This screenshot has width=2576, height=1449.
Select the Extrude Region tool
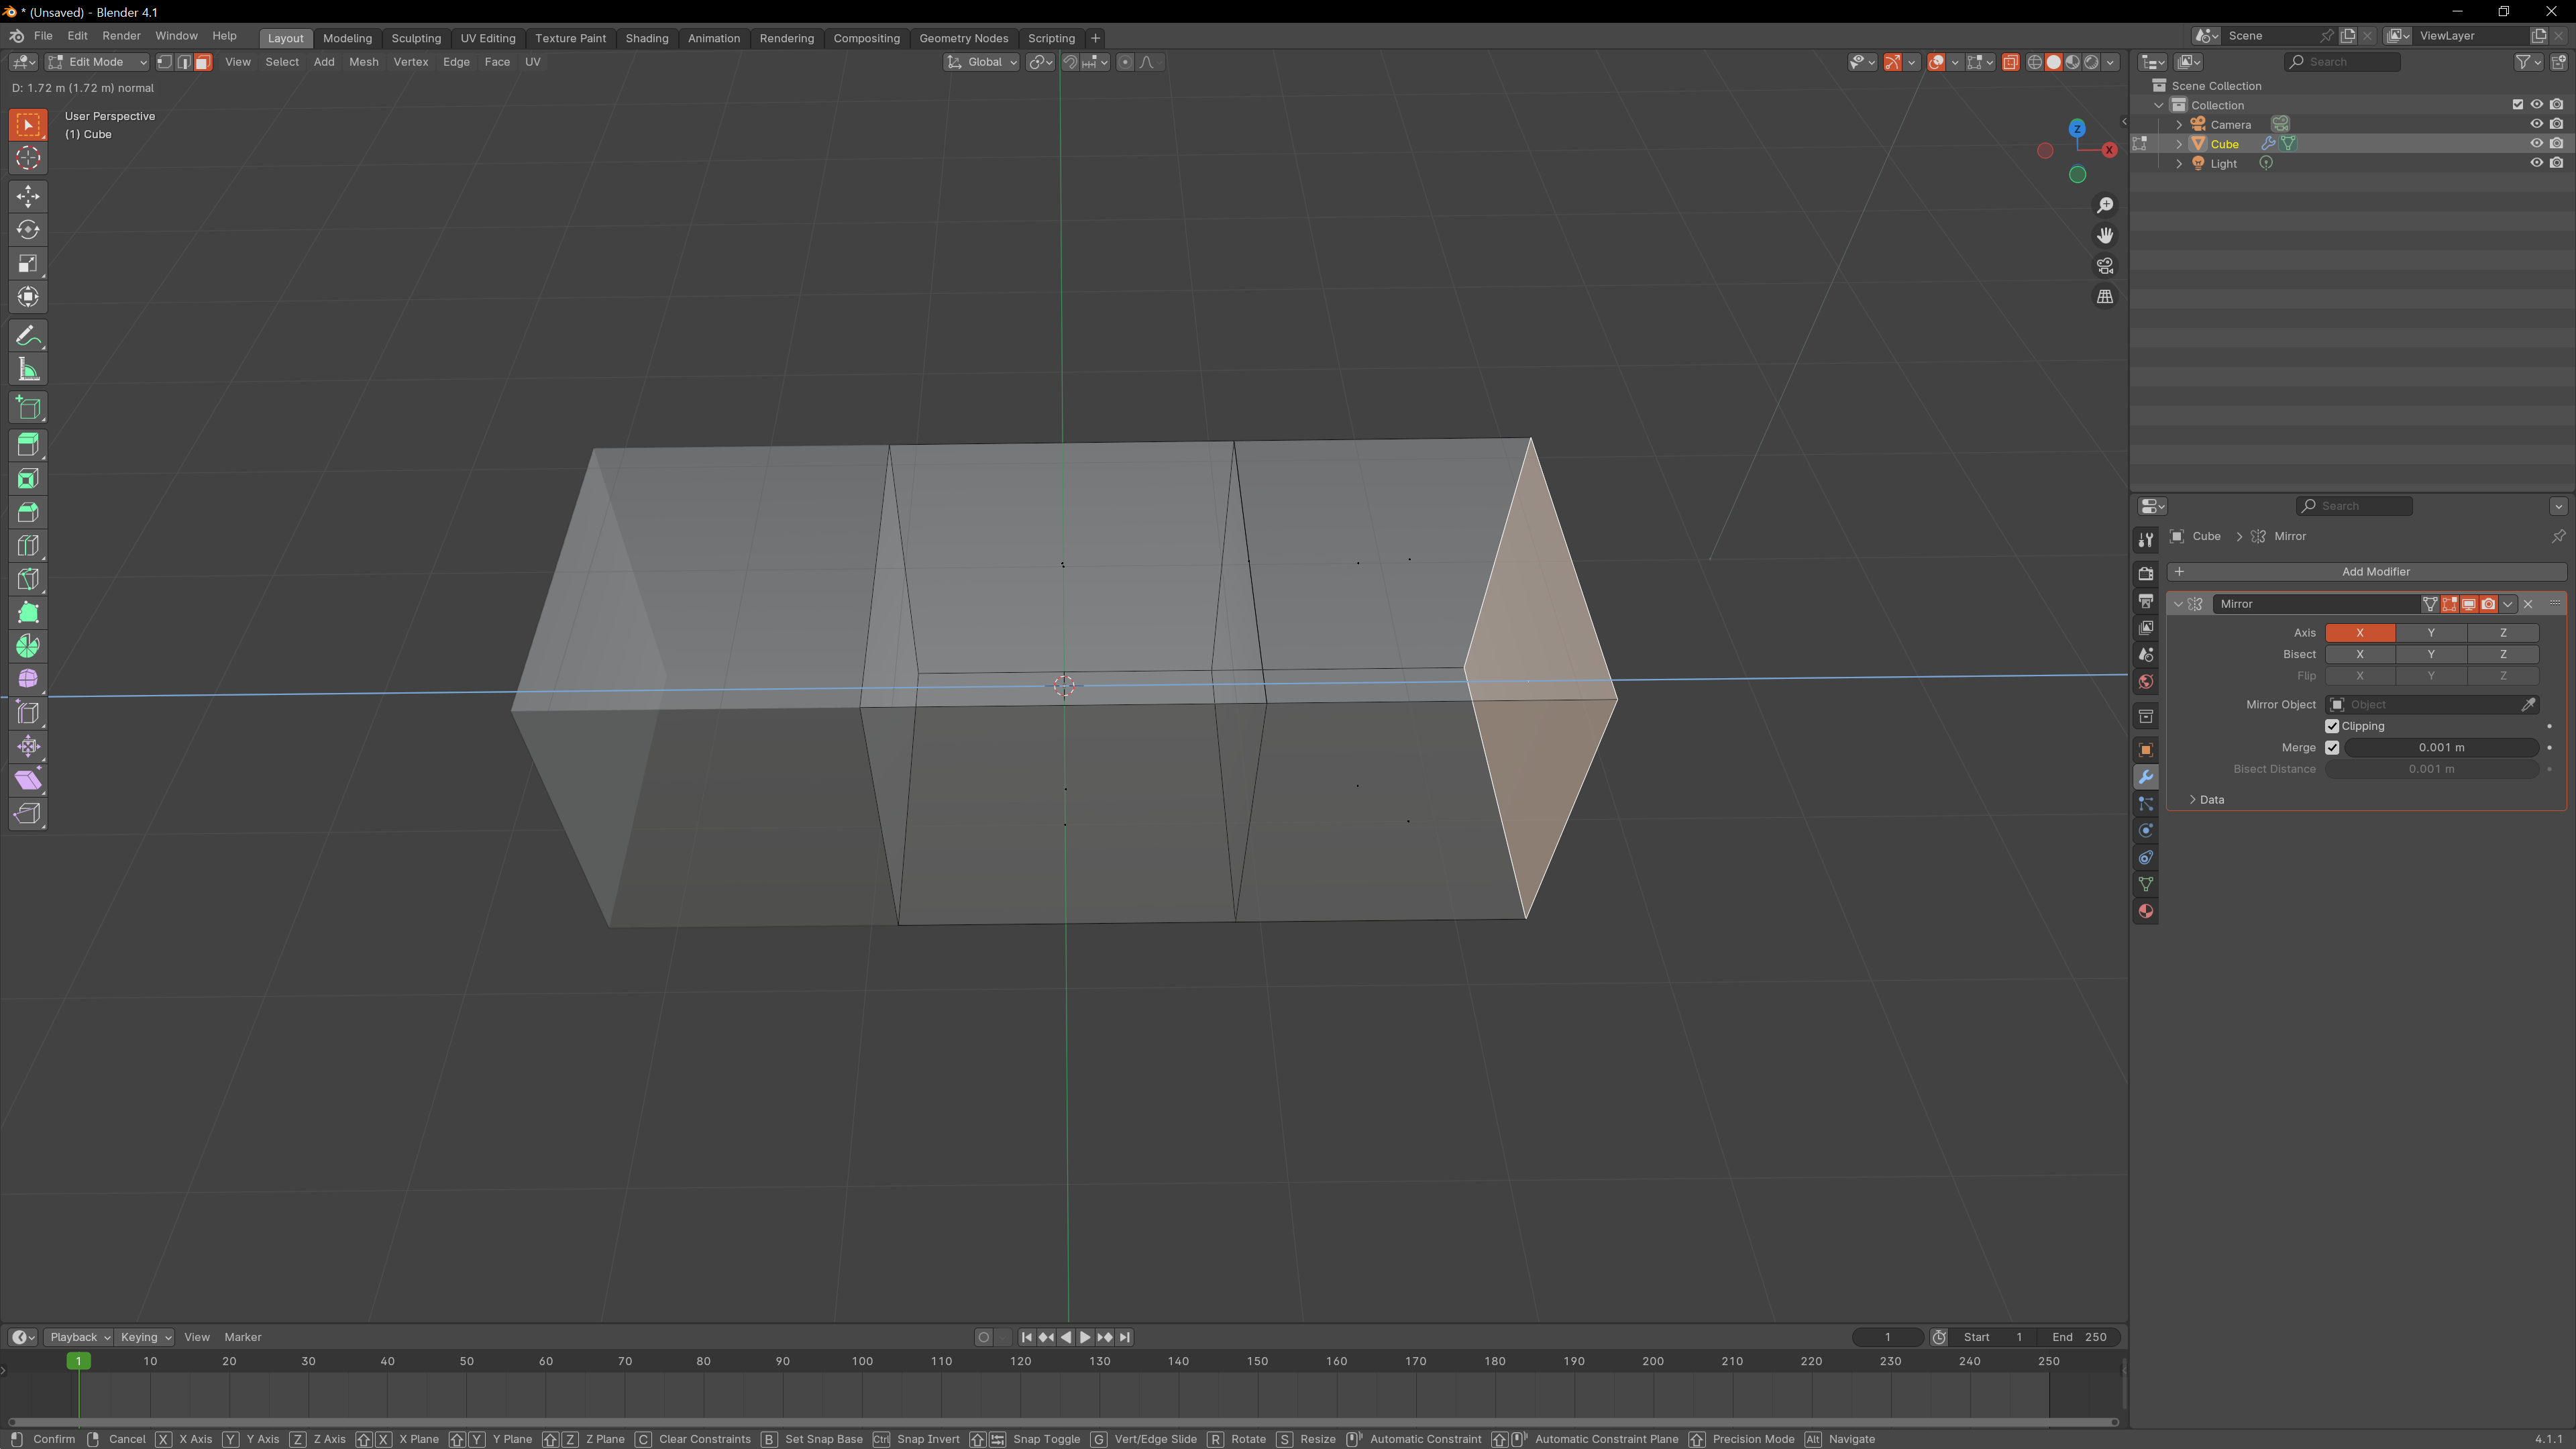[28, 445]
